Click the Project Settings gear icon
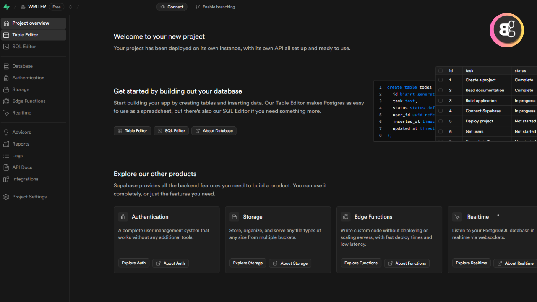 coord(6,197)
